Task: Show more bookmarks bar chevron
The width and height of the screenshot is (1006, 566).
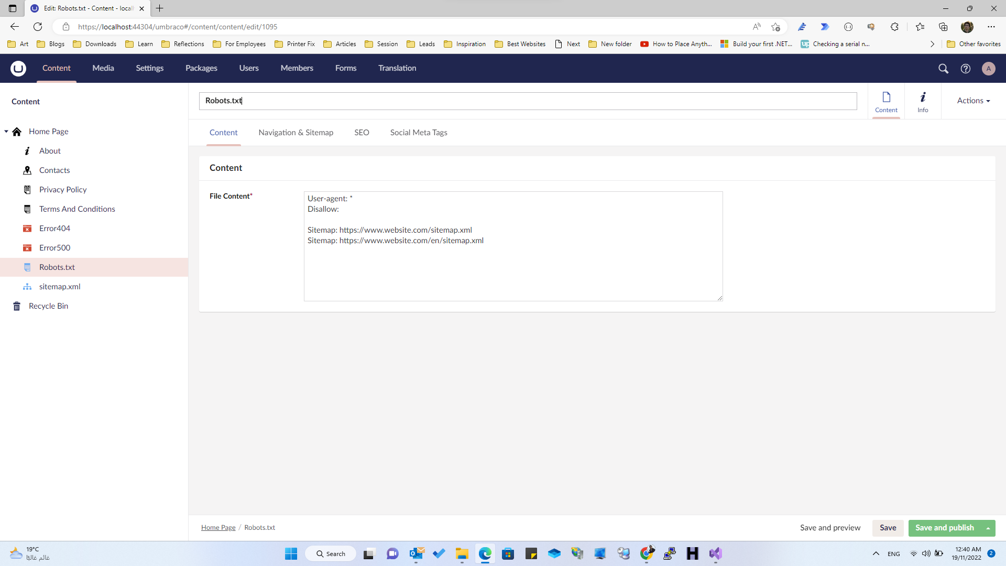Action: (x=932, y=44)
